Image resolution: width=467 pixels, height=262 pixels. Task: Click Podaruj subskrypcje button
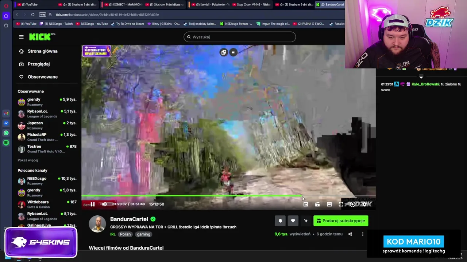pos(341,221)
